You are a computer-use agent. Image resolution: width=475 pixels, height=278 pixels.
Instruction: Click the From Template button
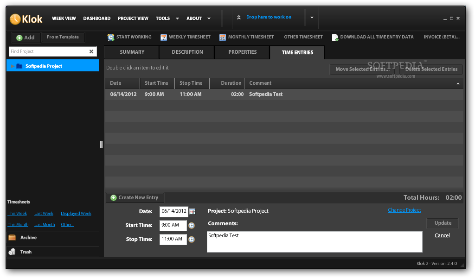63,37
